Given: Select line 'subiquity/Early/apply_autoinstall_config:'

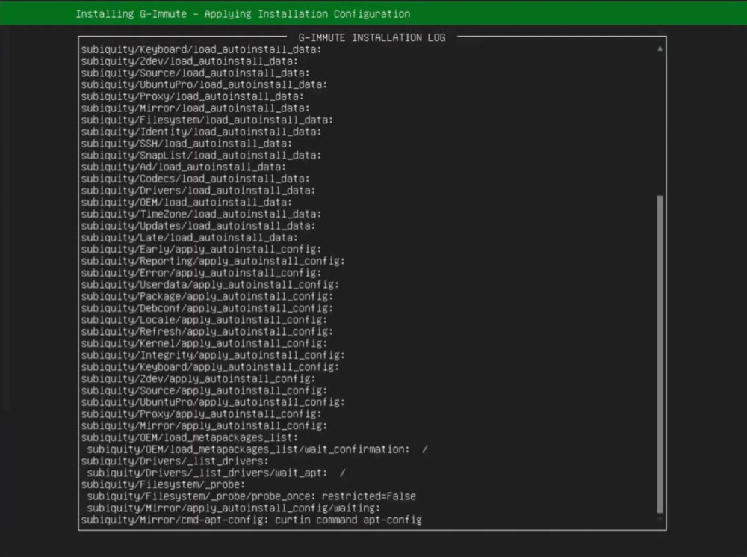Looking at the screenshot, I should (201, 250).
